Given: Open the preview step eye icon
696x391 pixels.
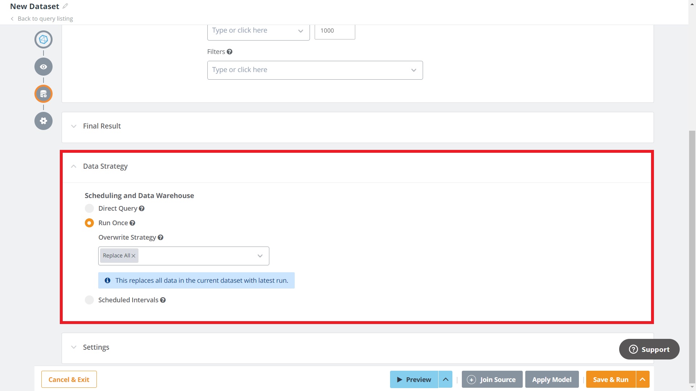Looking at the screenshot, I should 43,67.
